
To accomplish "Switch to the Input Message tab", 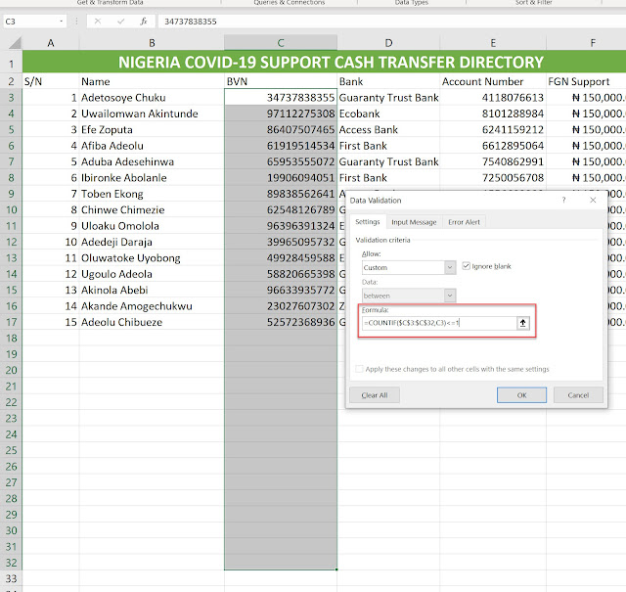I will (414, 222).
